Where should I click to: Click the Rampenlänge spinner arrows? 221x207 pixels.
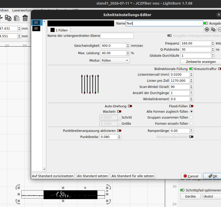pos(191,131)
